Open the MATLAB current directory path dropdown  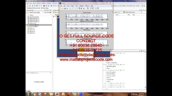(140, 6)
